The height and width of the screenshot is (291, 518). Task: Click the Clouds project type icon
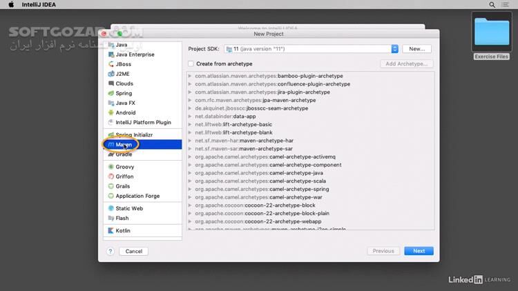click(110, 83)
